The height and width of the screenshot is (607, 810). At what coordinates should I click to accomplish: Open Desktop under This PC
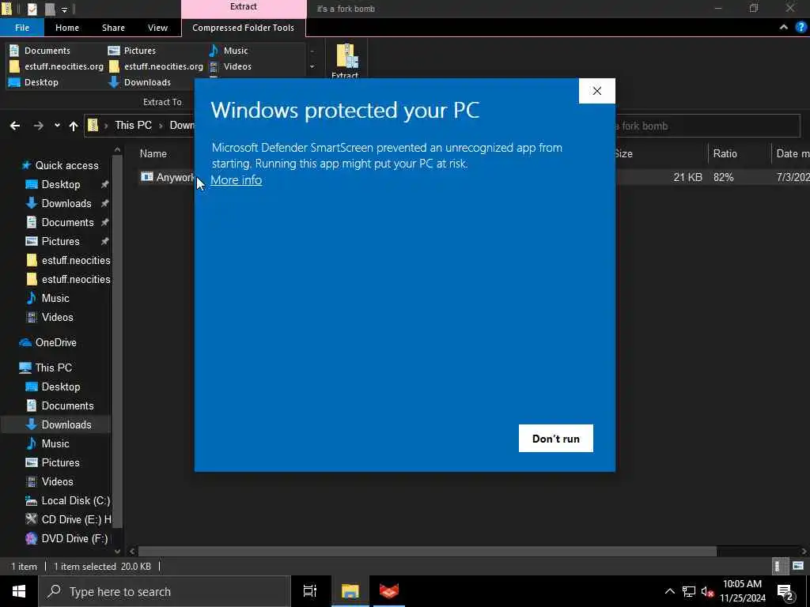[60, 386]
